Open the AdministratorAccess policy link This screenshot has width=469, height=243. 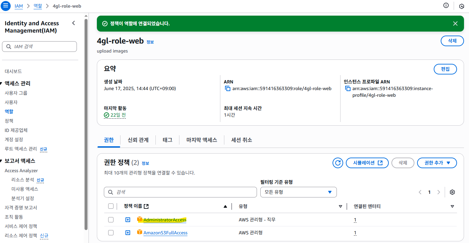(165, 220)
